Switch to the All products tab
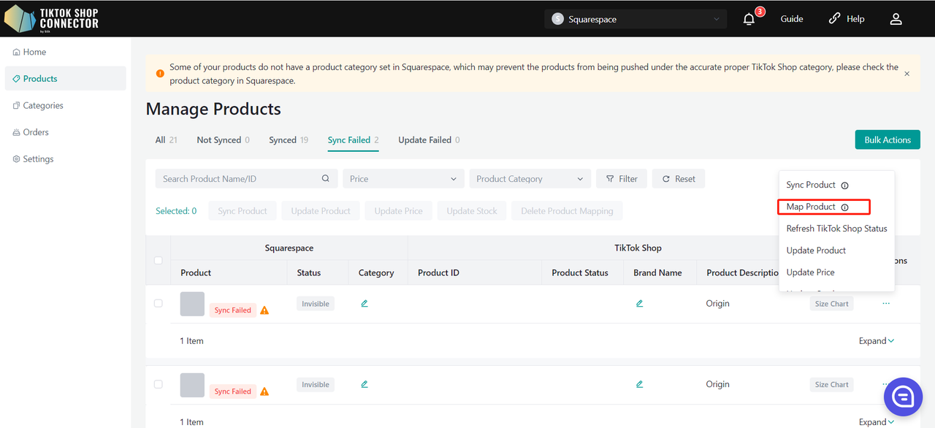This screenshot has height=428, width=935. tap(166, 140)
